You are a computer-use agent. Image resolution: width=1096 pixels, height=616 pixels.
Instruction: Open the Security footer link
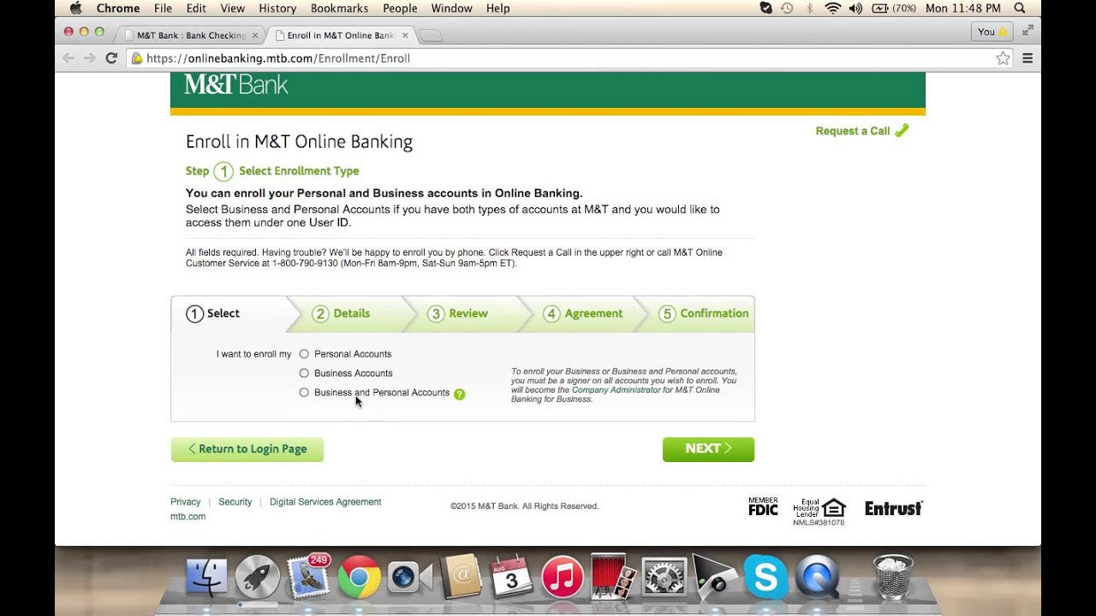point(235,502)
